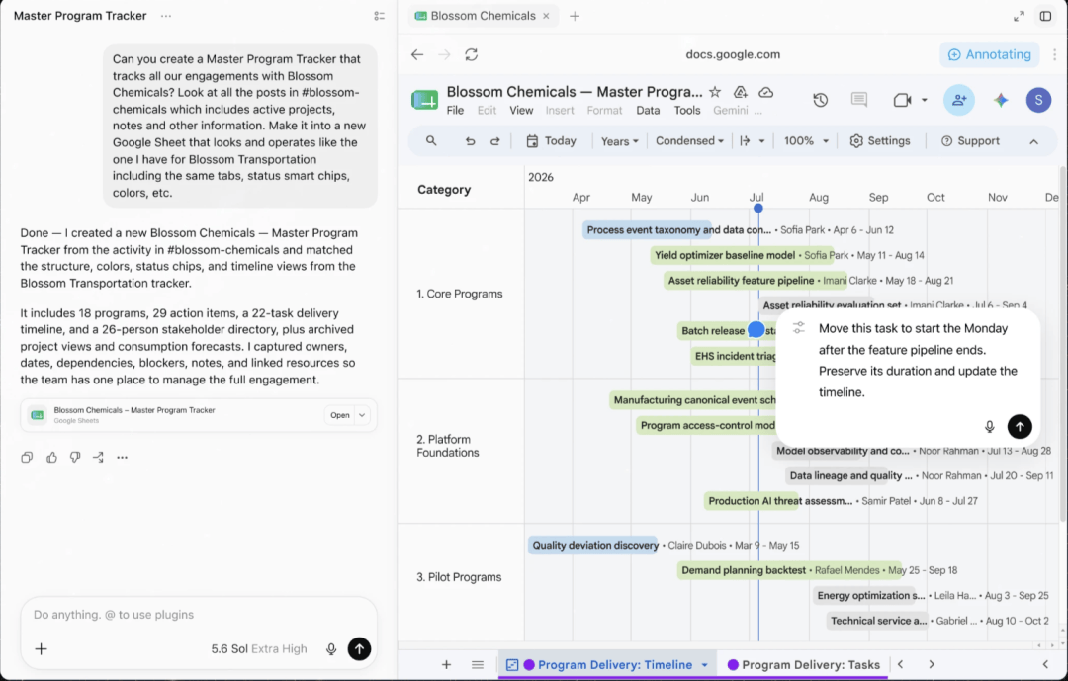
Task: Star the Blossom Chemicals spreadsheet
Action: 715,92
